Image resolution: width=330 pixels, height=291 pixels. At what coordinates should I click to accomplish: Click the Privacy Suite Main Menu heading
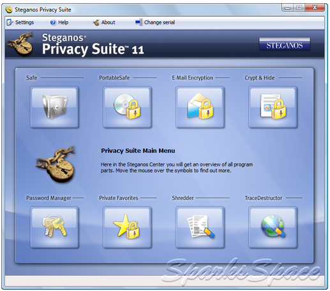pyautogui.click(x=138, y=151)
